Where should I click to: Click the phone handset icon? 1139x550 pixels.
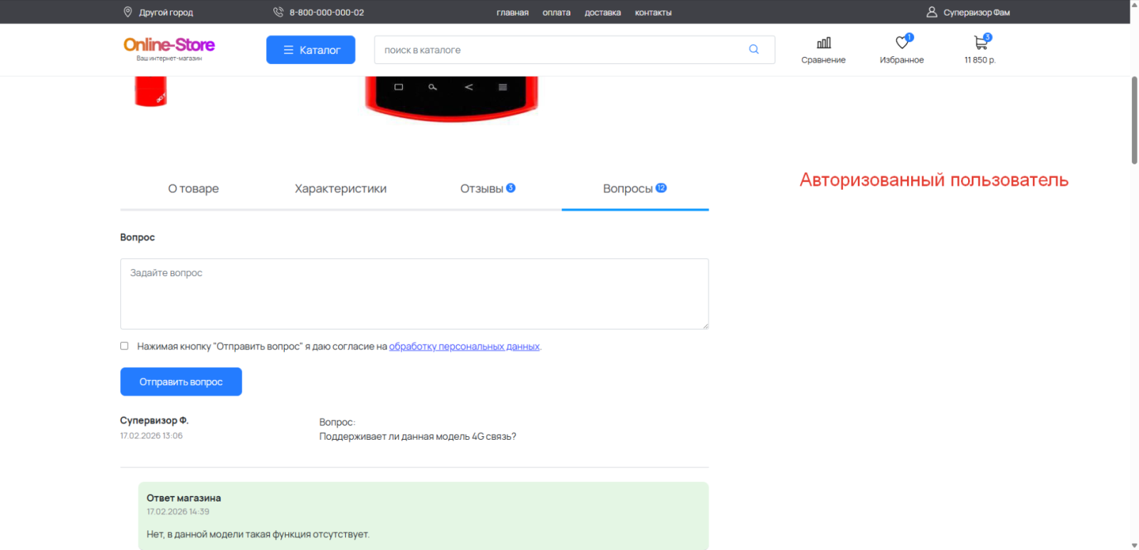pyautogui.click(x=278, y=12)
